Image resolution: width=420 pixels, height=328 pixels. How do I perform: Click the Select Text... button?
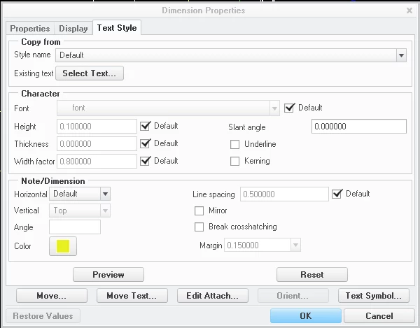click(90, 73)
